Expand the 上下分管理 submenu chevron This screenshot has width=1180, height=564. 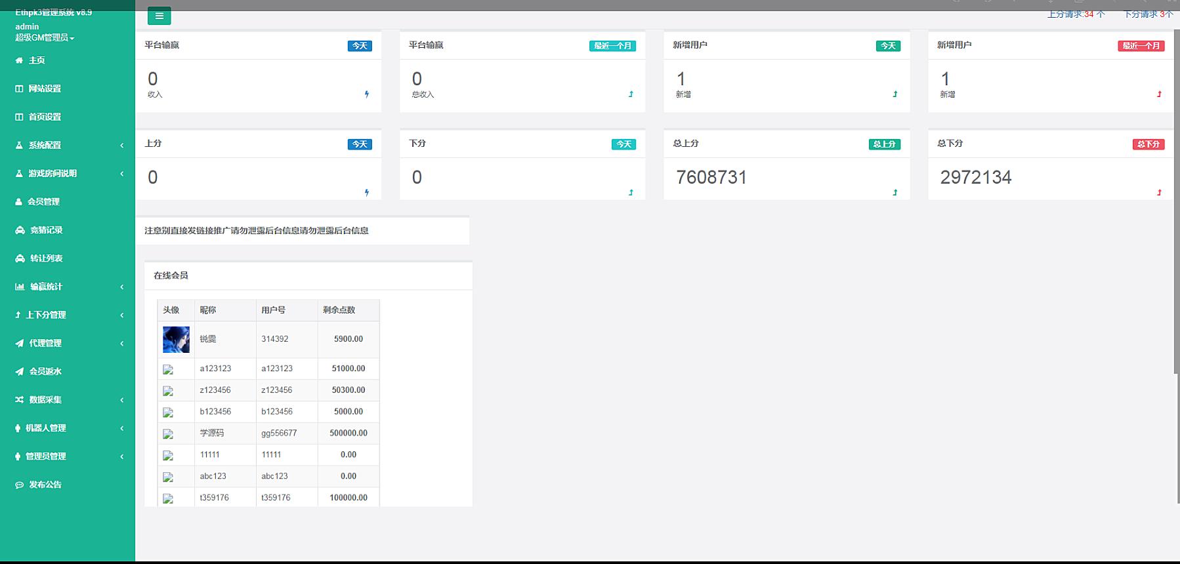(121, 315)
